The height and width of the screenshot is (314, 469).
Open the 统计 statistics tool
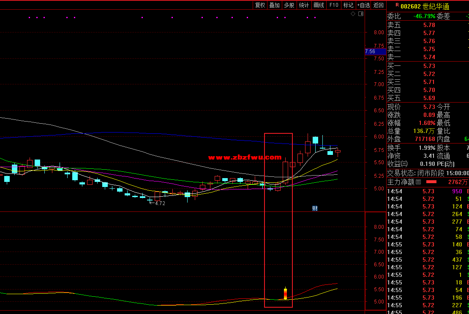pyautogui.click(x=304, y=5)
